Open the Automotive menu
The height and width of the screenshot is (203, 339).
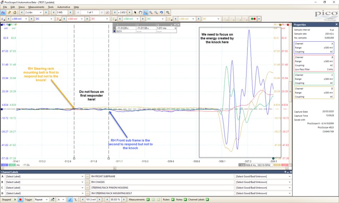pyautogui.click(x=64, y=7)
